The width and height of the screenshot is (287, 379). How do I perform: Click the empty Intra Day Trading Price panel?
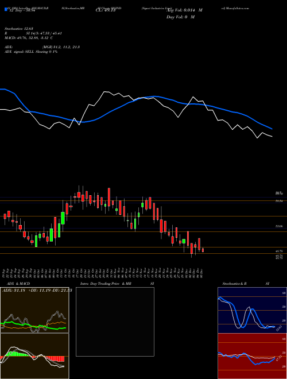tap(115, 322)
